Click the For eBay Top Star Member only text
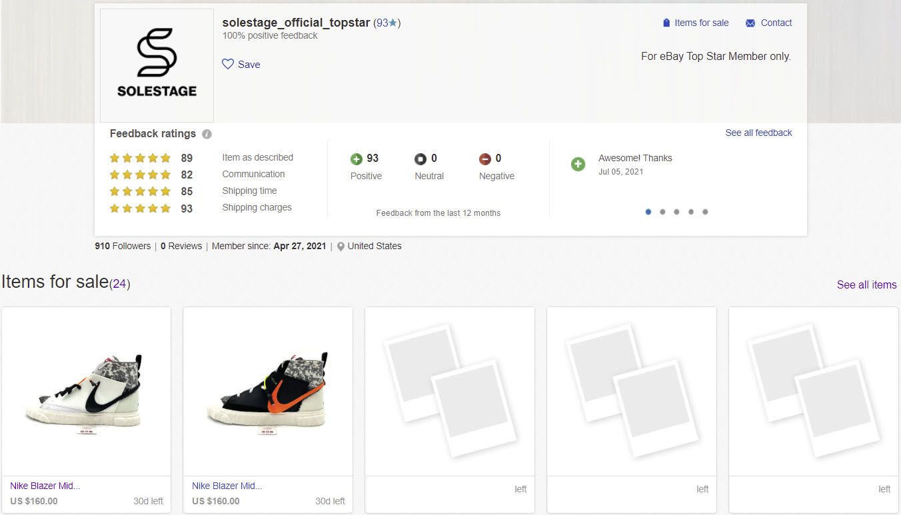 [x=716, y=57]
